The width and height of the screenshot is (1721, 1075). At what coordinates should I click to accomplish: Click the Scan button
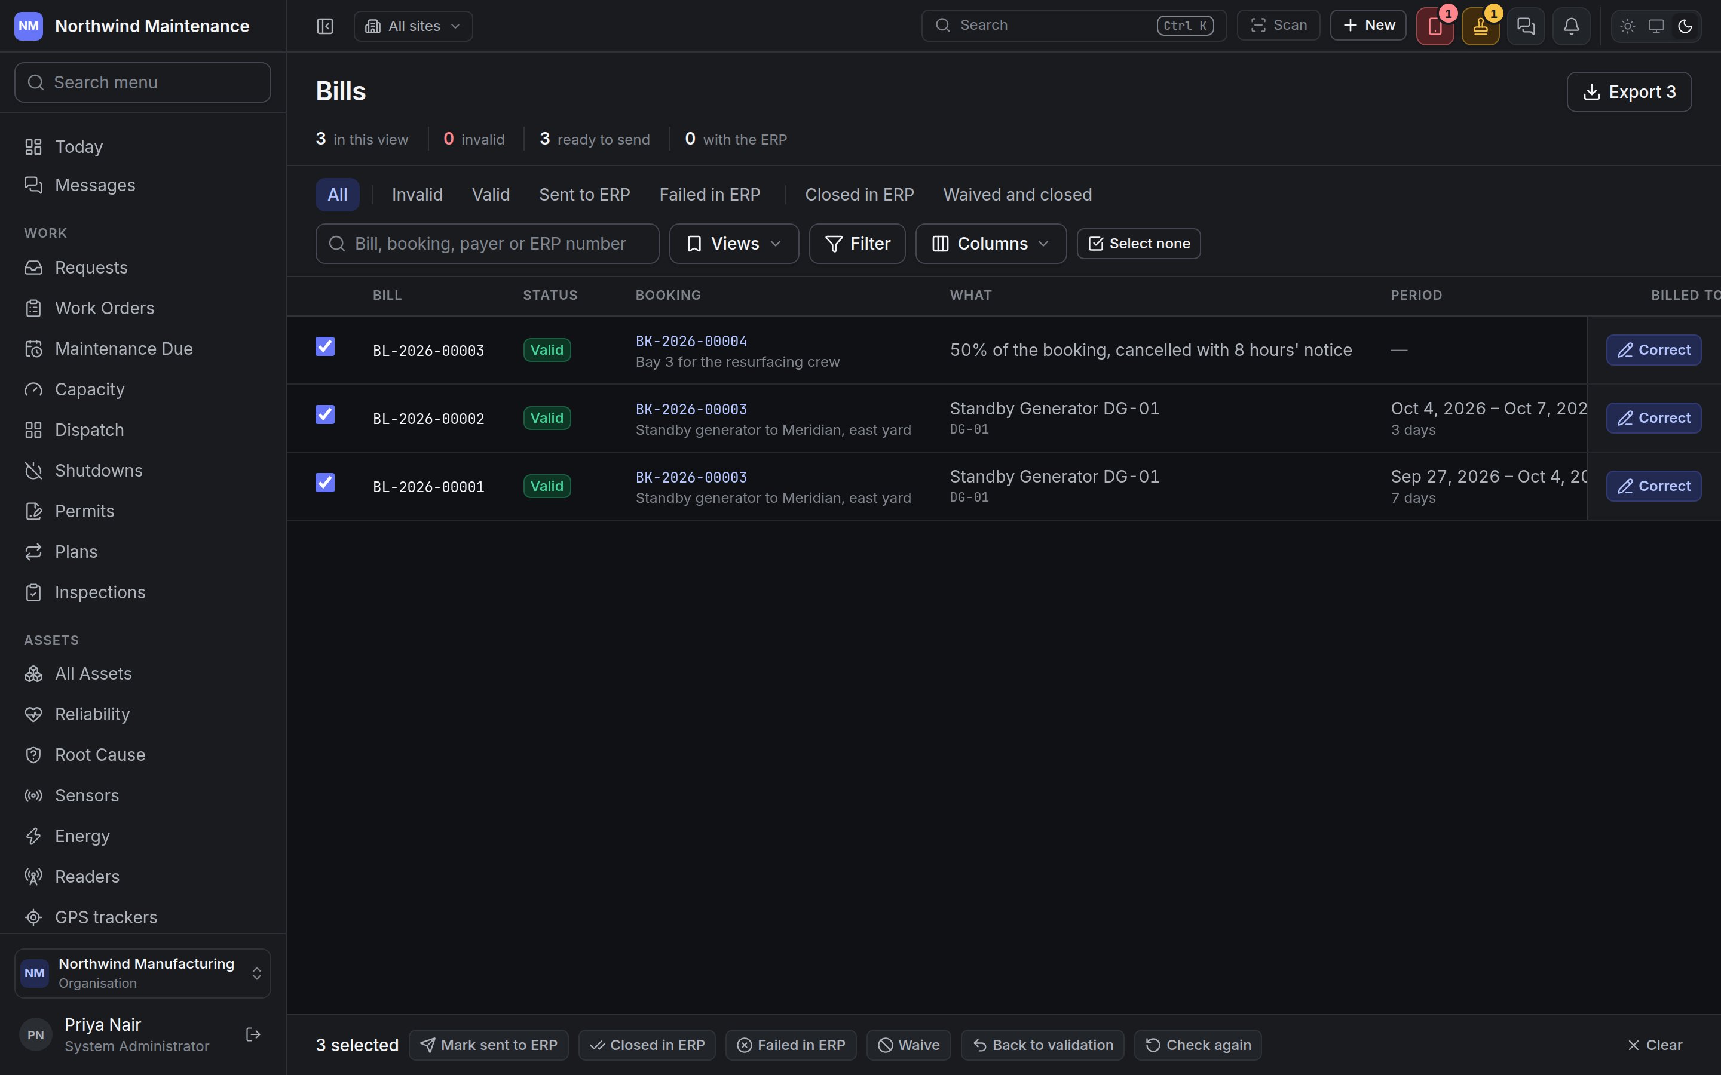[x=1278, y=26]
